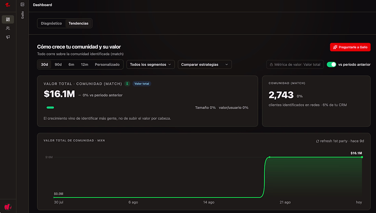The height and width of the screenshot is (213, 376).
Task: Click the Métrica de valor: Valor total button
Action: [295, 65]
